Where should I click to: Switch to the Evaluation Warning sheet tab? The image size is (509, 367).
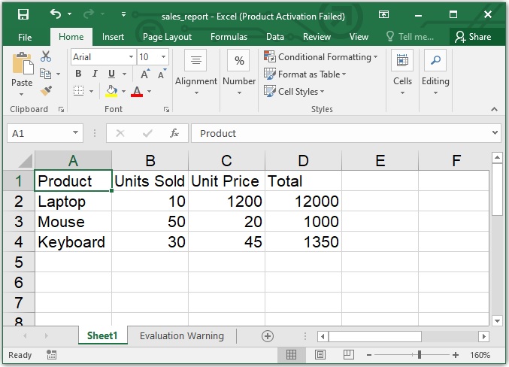tap(181, 336)
